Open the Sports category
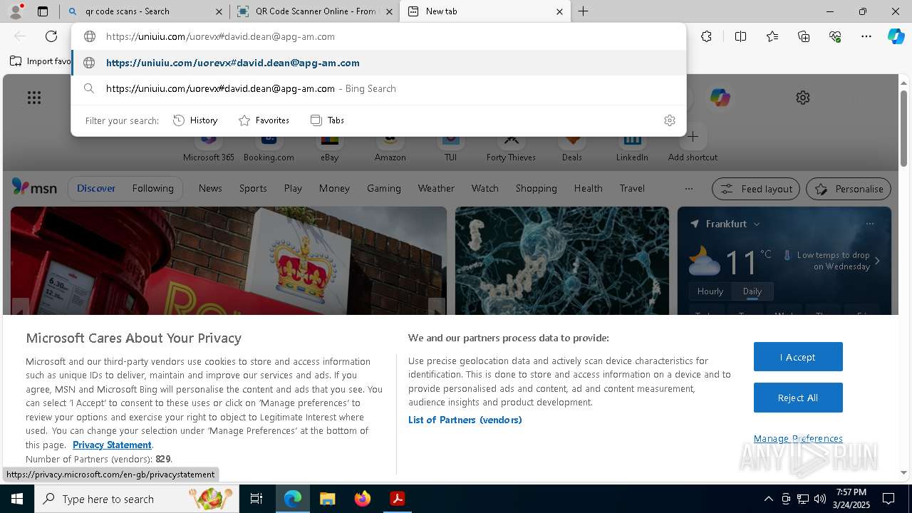The width and height of the screenshot is (912, 513). [253, 188]
